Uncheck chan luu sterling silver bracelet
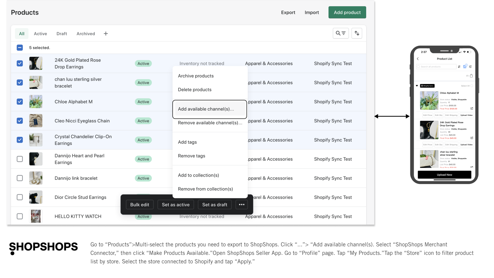 [x=20, y=82]
